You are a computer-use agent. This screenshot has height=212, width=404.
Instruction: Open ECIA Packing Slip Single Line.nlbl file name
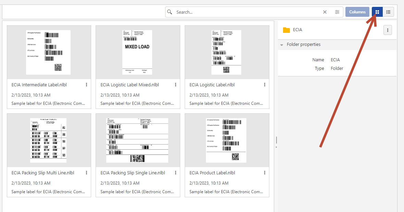point(133,173)
